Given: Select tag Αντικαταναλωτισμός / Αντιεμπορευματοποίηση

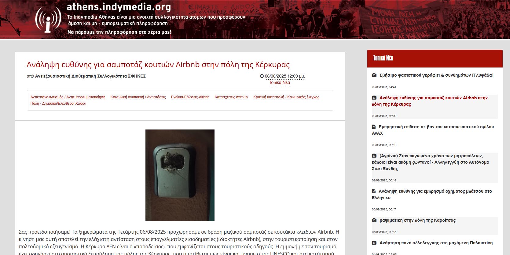Looking at the screenshot, I should 68,97.
